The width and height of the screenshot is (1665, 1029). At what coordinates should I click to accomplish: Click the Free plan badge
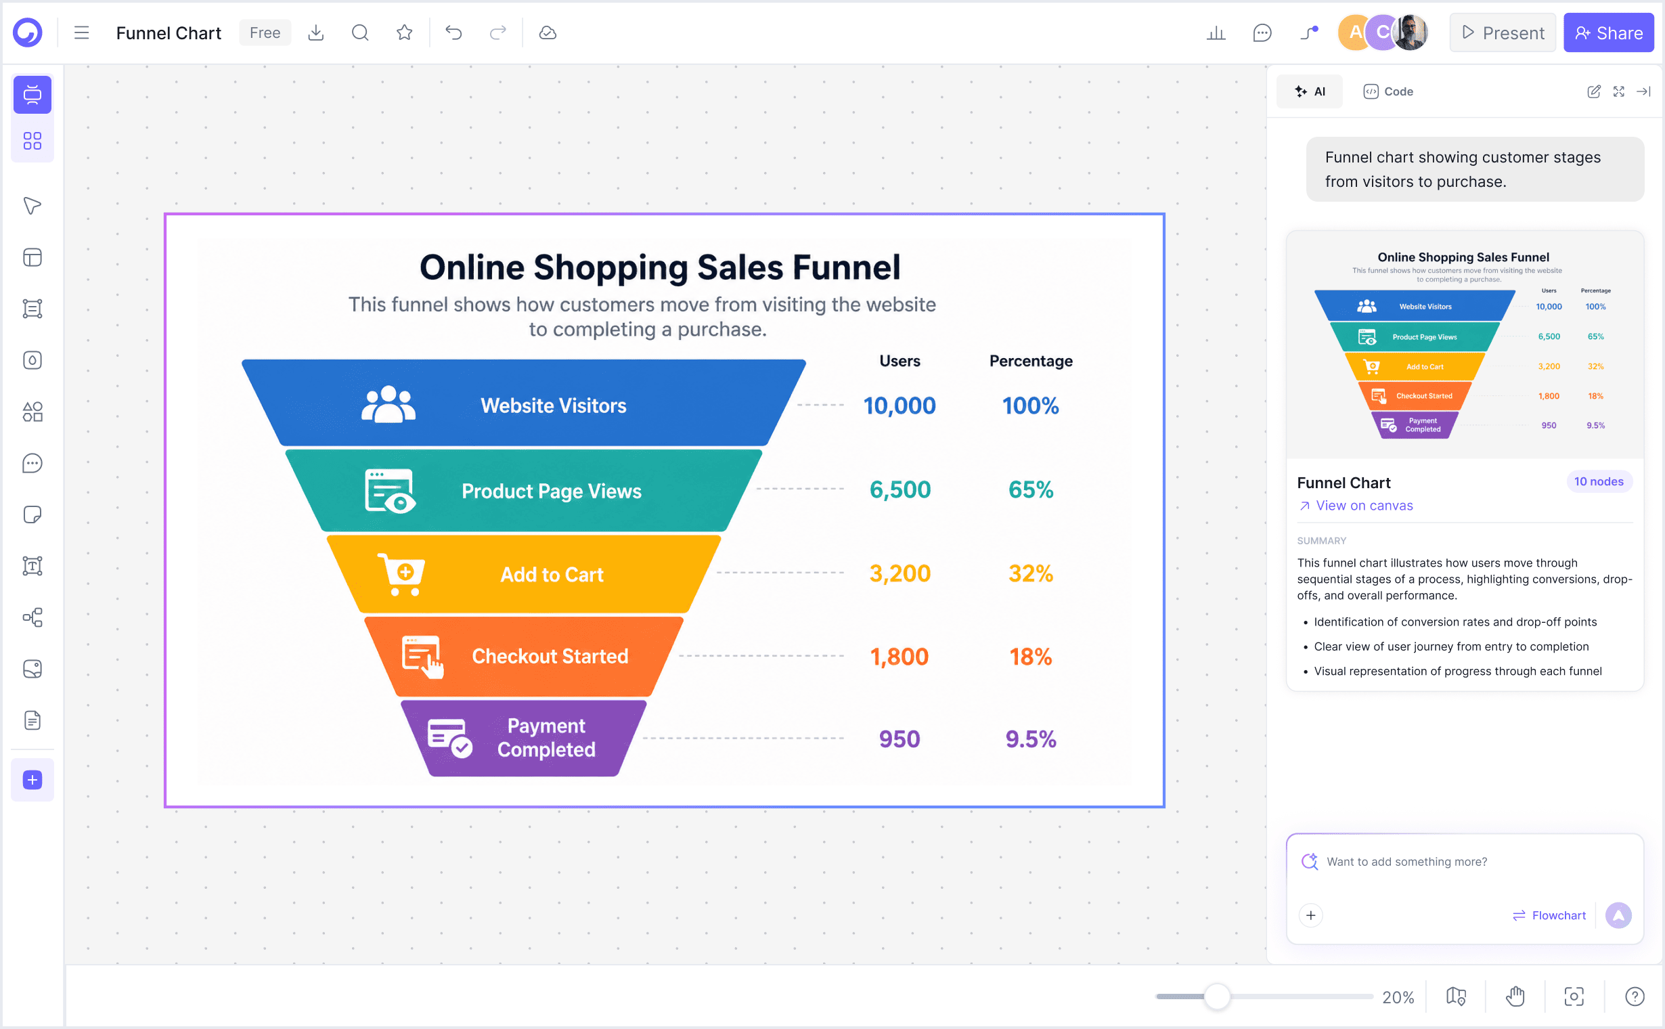(x=265, y=32)
